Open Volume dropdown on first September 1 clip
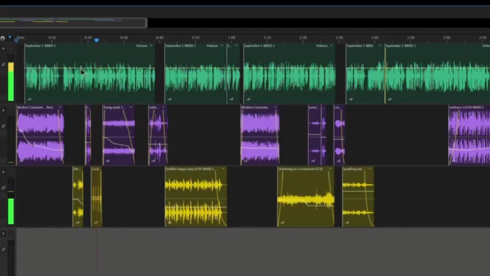The image size is (490, 276). (144, 46)
